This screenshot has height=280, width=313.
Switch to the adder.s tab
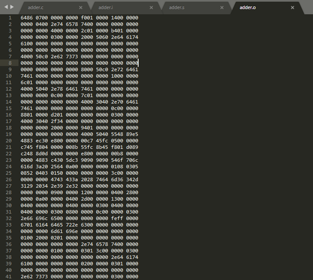177,8
